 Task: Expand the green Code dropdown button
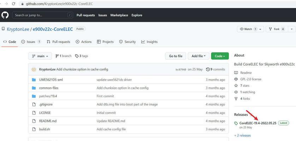coord(220,56)
